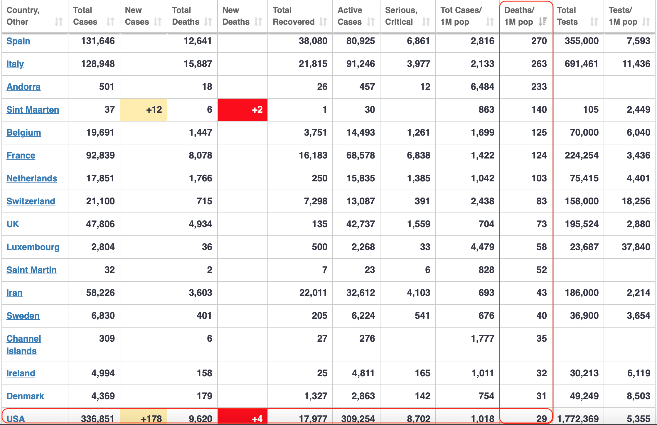Click the Netherlands country link

32,178
